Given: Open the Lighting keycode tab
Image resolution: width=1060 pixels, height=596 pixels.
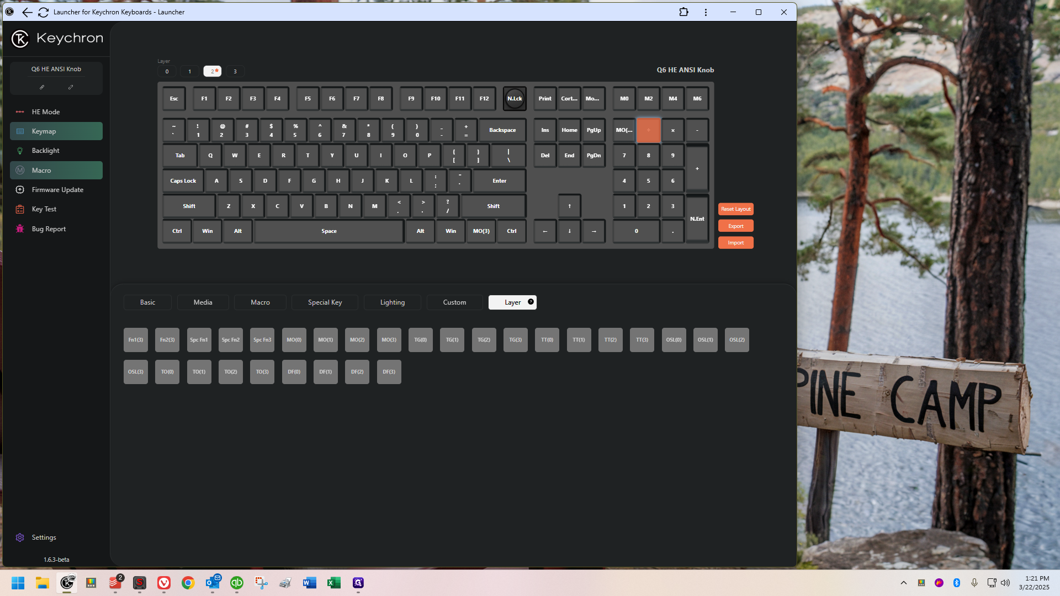Looking at the screenshot, I should tap(392, 302).
